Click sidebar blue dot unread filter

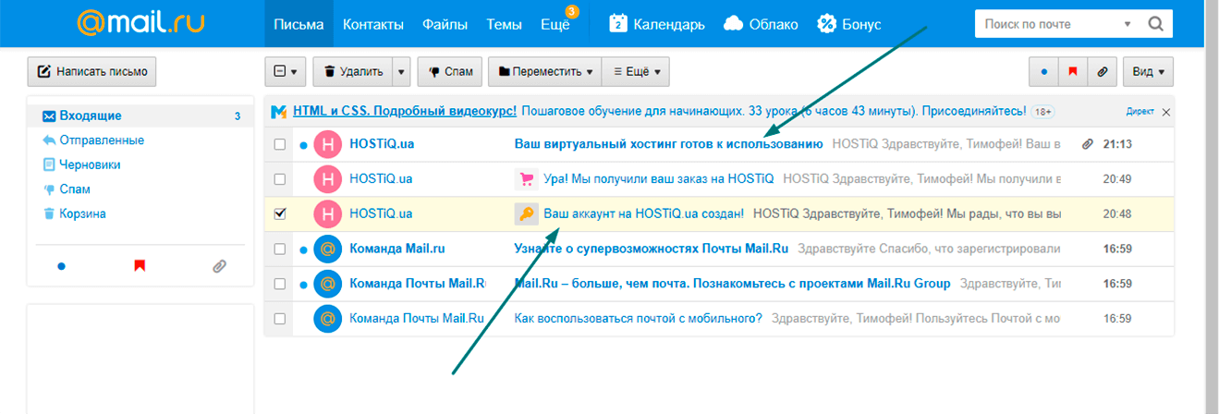point(61,266)
